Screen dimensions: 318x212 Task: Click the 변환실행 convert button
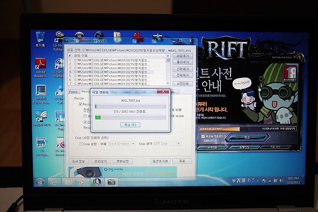(x=122, y=161)
